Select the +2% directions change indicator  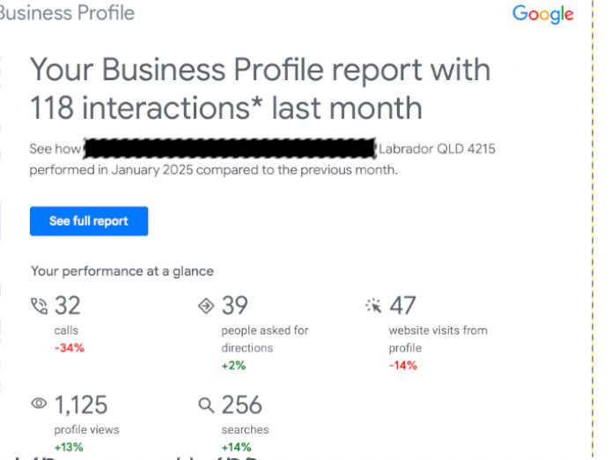[234, 366]
